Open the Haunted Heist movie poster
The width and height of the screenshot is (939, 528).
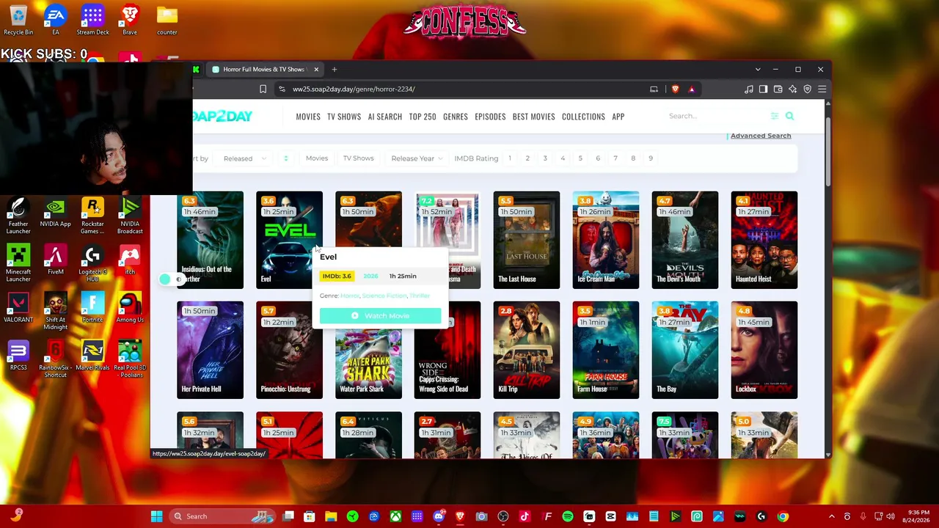coord(764,240)
